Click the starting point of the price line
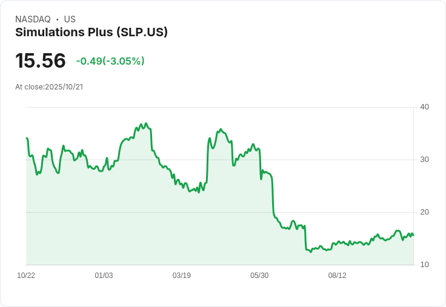 click(27, 138)
